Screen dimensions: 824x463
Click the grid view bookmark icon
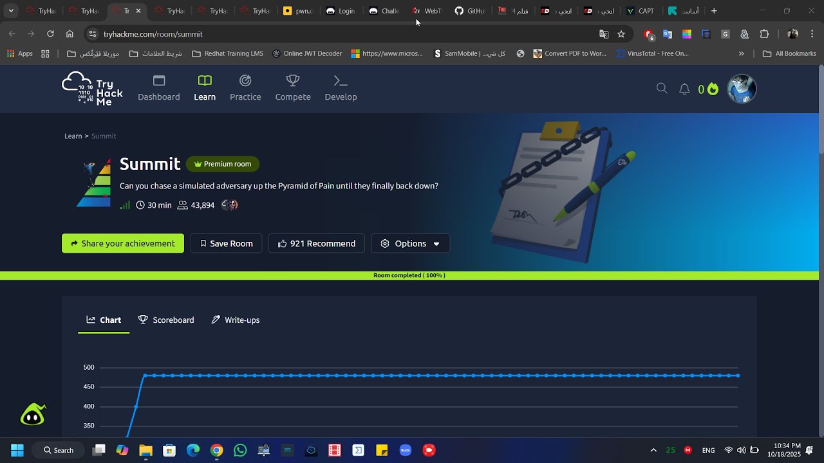coord(45,54)
